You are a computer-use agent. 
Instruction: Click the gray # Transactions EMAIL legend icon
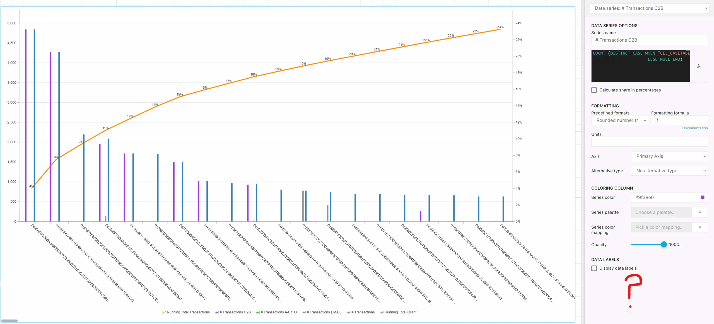tap(304, 312)
